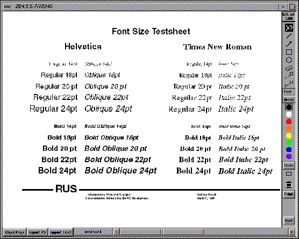Pick the red color swatch
The image size is (299, 239).
click(x=289, y=121)
